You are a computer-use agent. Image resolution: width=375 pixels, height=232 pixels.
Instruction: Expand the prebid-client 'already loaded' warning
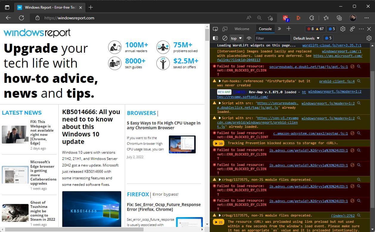[x=220, y=118]
